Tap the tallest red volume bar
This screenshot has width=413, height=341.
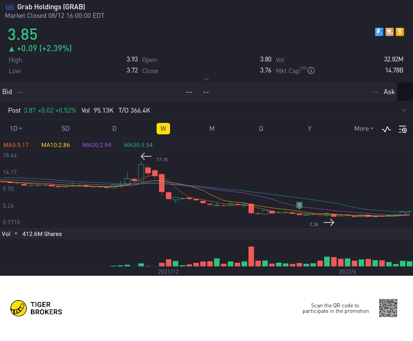click(x=251, y=256)
